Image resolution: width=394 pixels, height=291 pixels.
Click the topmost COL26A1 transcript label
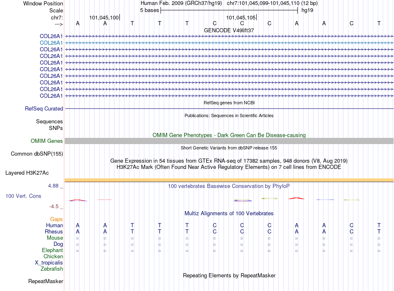(51, 36)
